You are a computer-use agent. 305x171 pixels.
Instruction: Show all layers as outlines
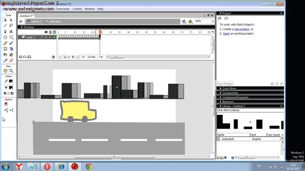point(54,32)
